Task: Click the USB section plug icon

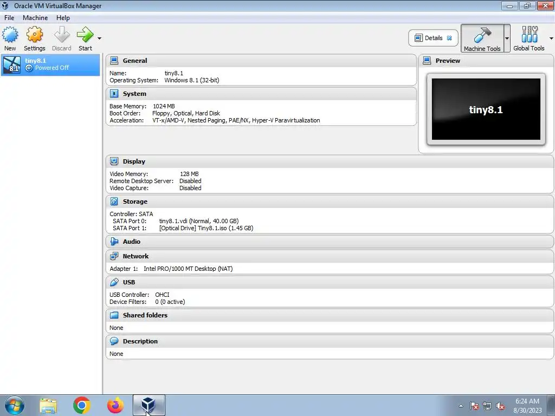Action: point(114,282)
